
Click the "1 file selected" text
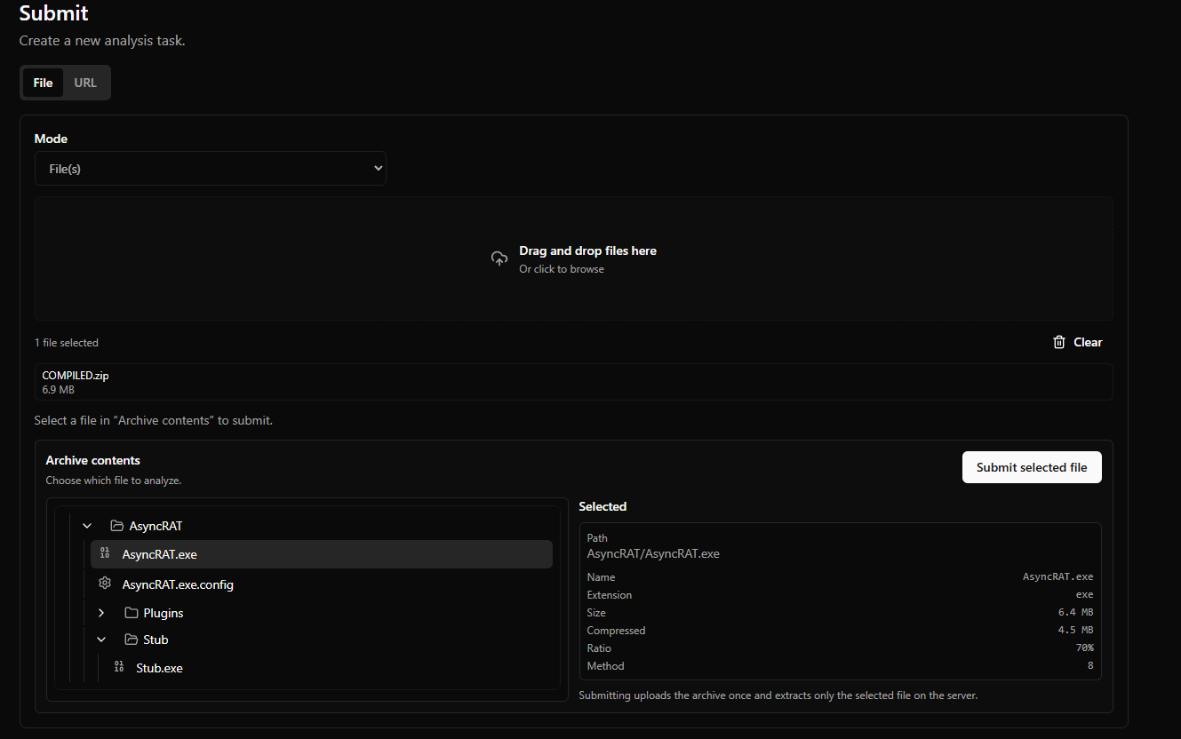[x=67, y=343]
